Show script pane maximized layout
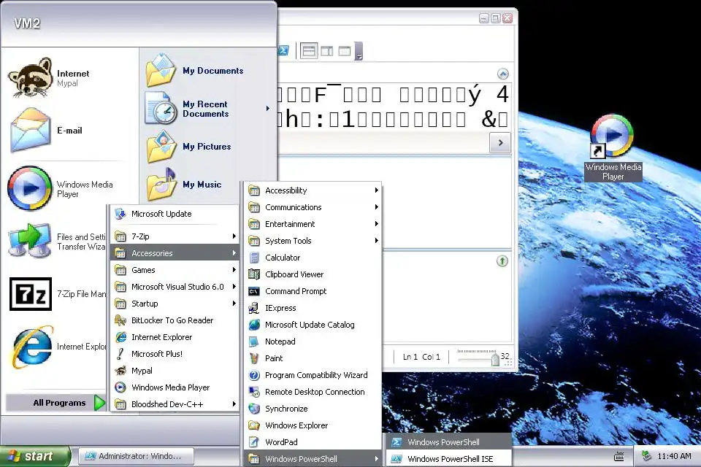 [344, 51]
